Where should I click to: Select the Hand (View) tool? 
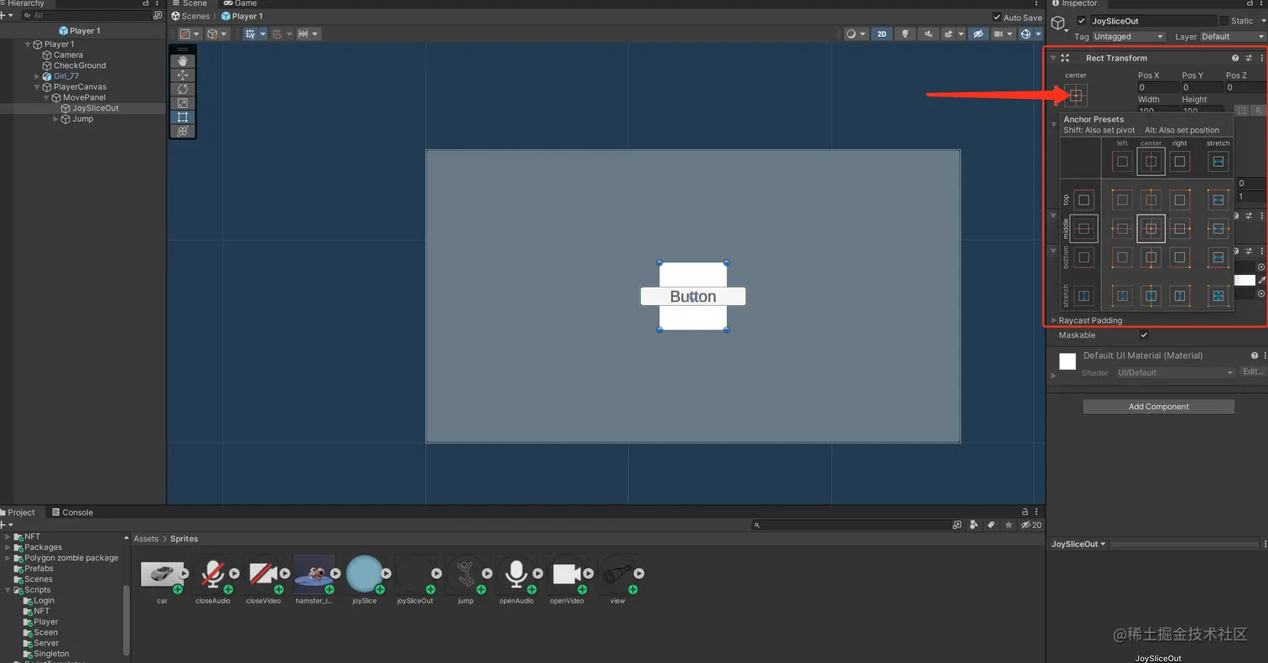coord(182,61)
